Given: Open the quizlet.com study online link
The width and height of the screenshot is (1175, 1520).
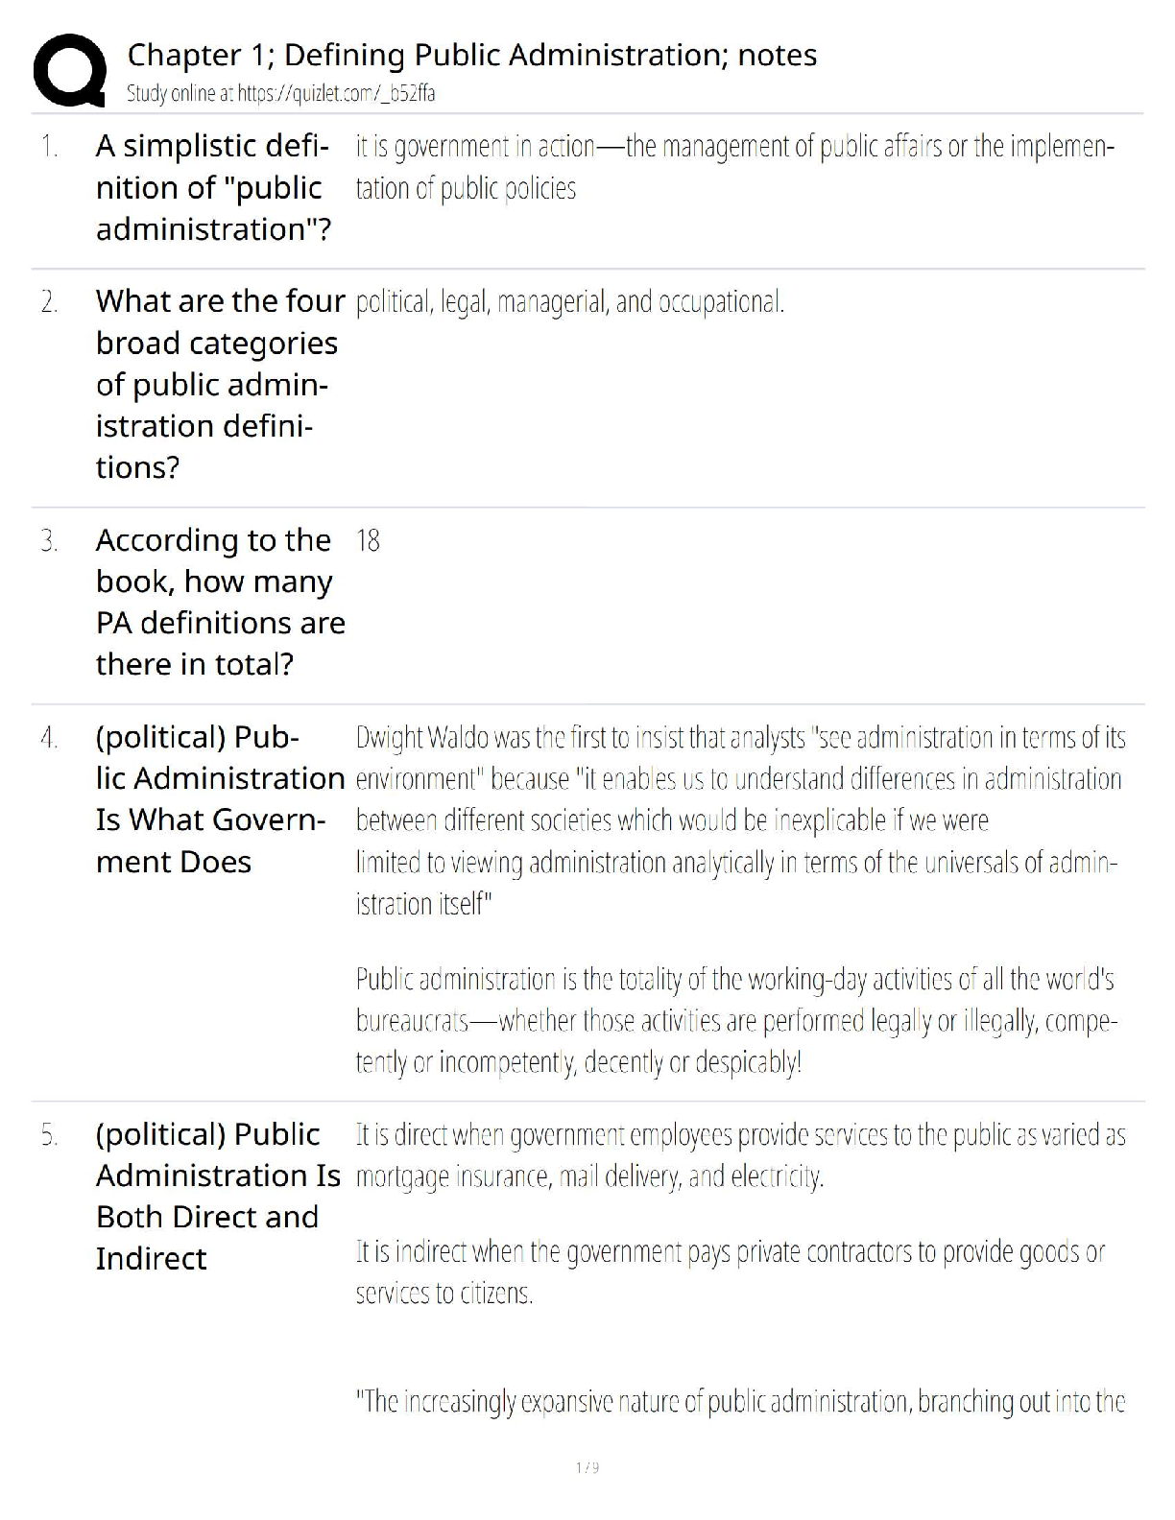Looking at the screenshot, I should [280, 94].
